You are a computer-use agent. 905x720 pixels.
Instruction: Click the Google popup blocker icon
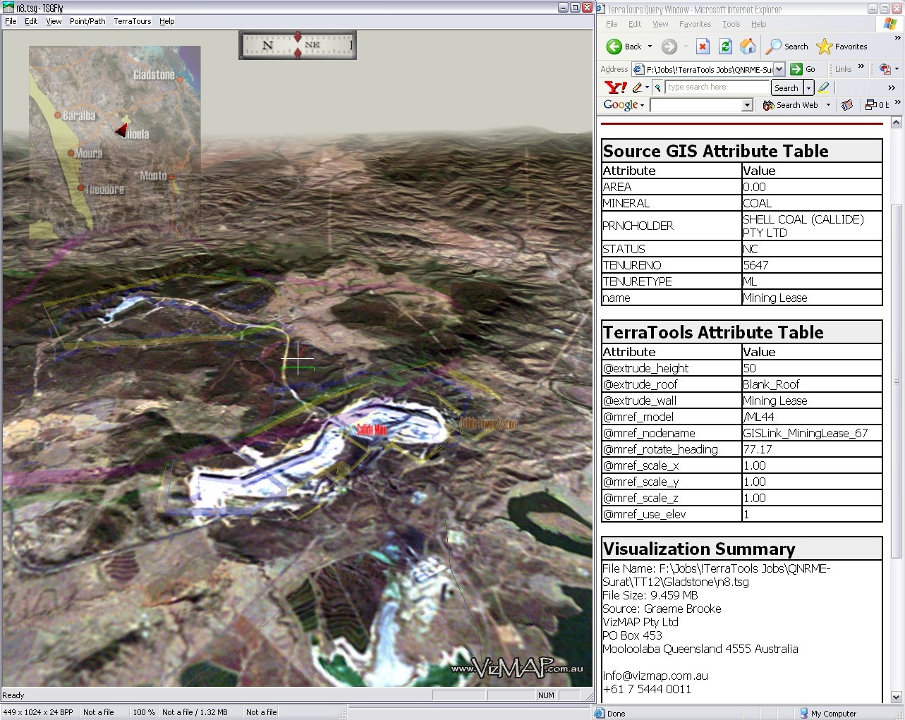871,105
